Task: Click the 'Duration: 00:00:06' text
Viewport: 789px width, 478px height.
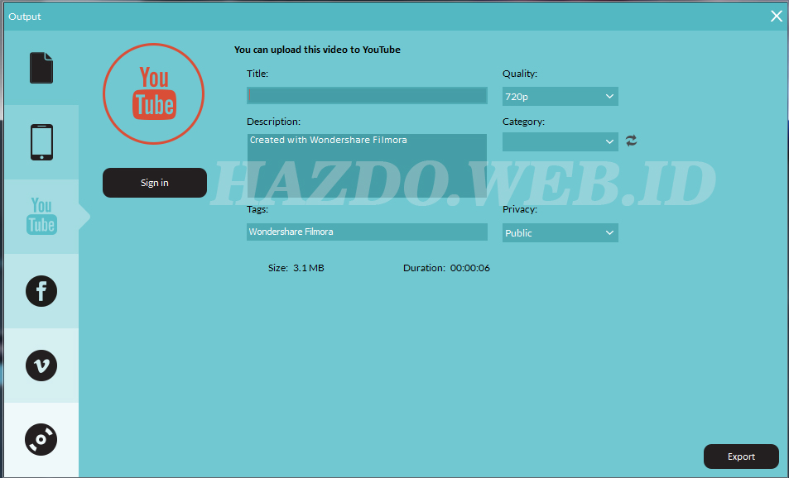Action: click(446, 268)
